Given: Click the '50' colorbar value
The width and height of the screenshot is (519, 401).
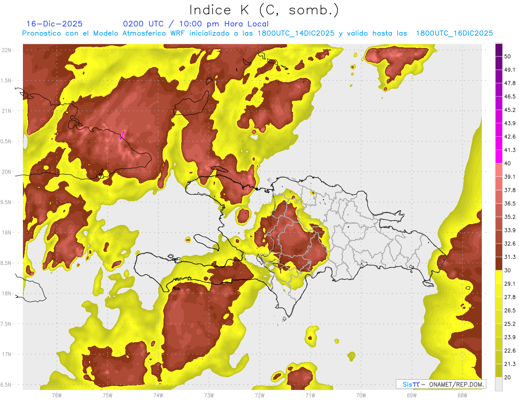Looking at the screenshot, I should 508,56.
